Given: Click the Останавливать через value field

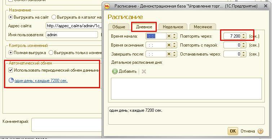Looking at the screenshot, I should pos(232,54).
